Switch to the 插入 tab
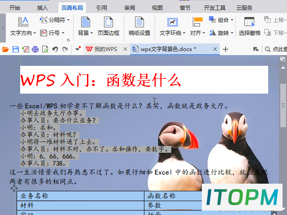Screen dimensions: 287x215 coord(43,8)
